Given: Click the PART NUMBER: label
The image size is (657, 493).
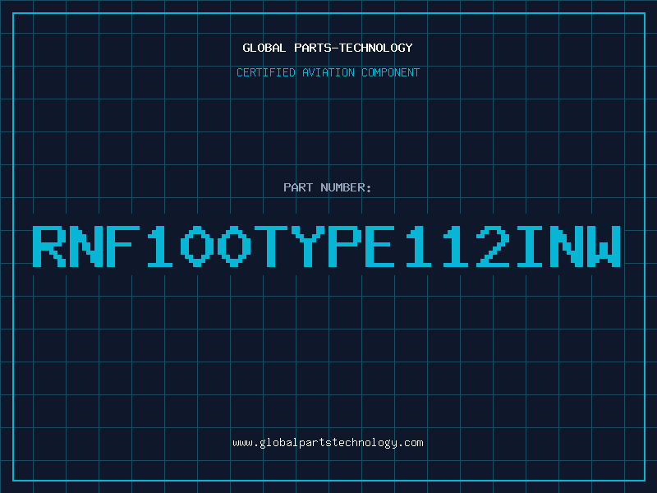Looking at the screenshot, I should point(328,187).
